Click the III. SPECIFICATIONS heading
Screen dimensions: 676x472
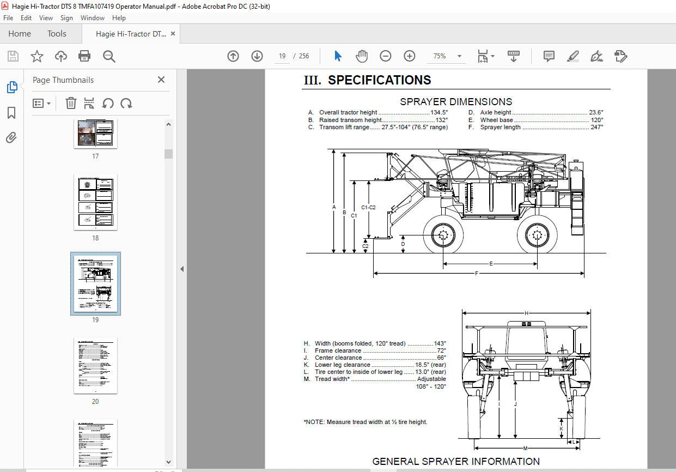[367, 80]
